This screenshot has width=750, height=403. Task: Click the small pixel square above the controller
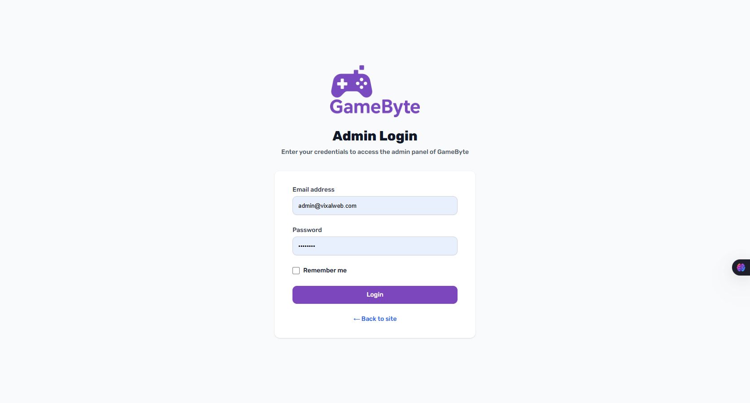coord(362,68)
